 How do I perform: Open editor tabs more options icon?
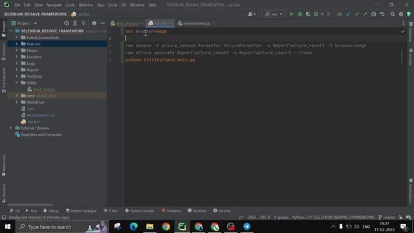403,23
